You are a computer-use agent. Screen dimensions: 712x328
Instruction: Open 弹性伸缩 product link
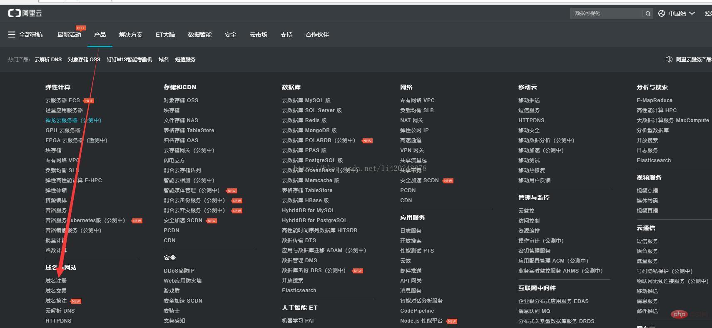click(x=56, y=190)
